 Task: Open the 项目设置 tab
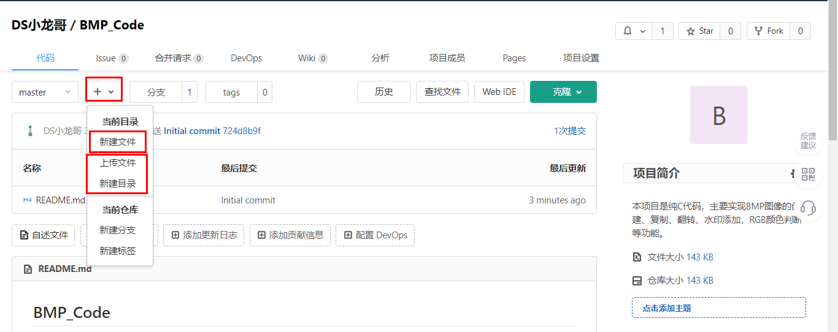point(581,58)
